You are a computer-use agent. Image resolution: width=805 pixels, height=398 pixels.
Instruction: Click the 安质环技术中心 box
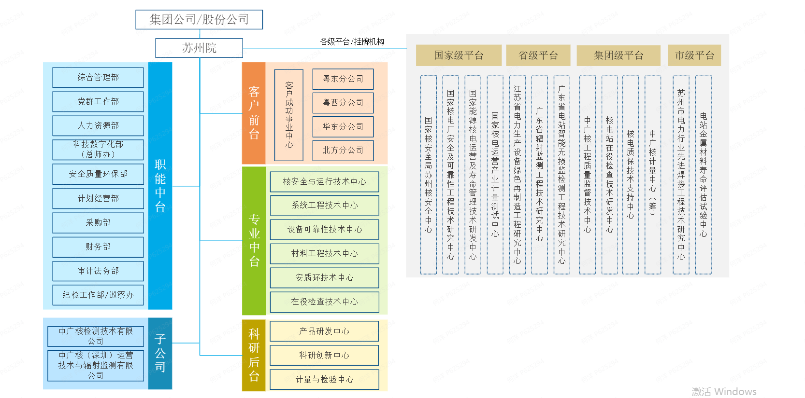coord(325,278)
